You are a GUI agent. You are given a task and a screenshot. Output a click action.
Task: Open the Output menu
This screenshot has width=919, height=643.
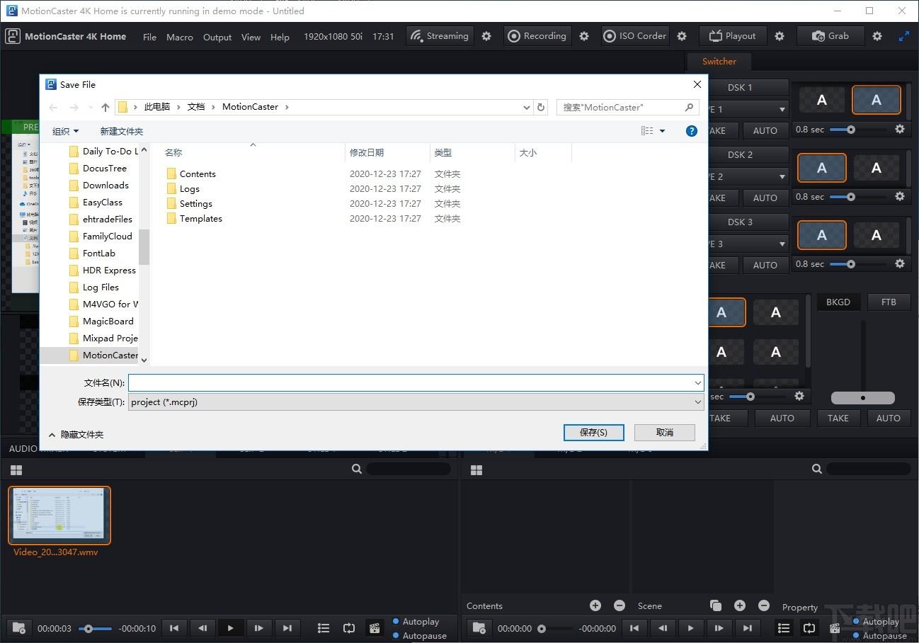click(217, 37)
